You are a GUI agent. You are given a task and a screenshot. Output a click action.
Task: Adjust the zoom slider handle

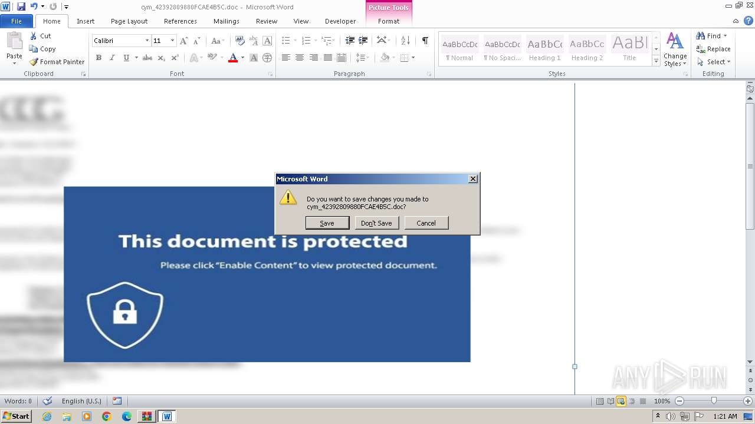(x=714, y=401)
